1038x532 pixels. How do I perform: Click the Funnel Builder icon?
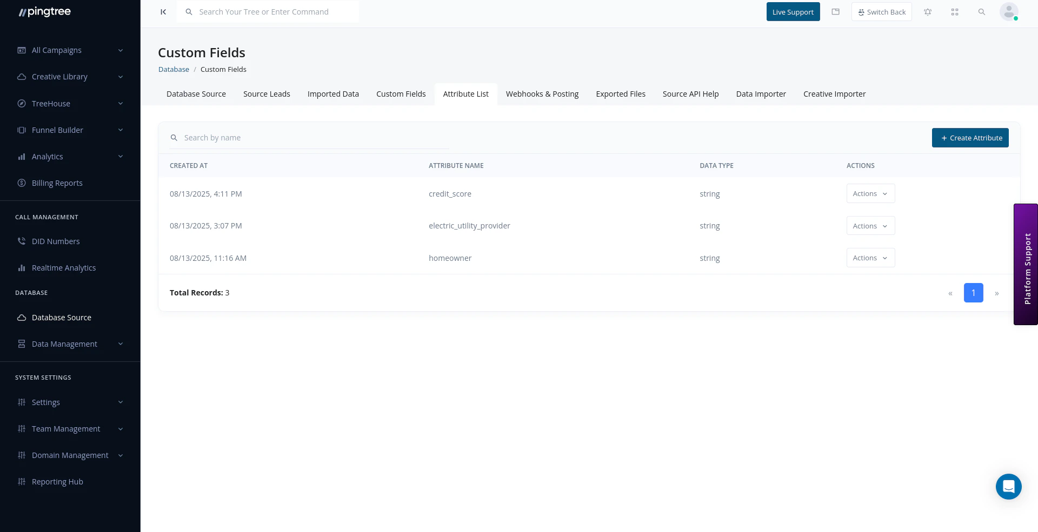tap(21, 130)
